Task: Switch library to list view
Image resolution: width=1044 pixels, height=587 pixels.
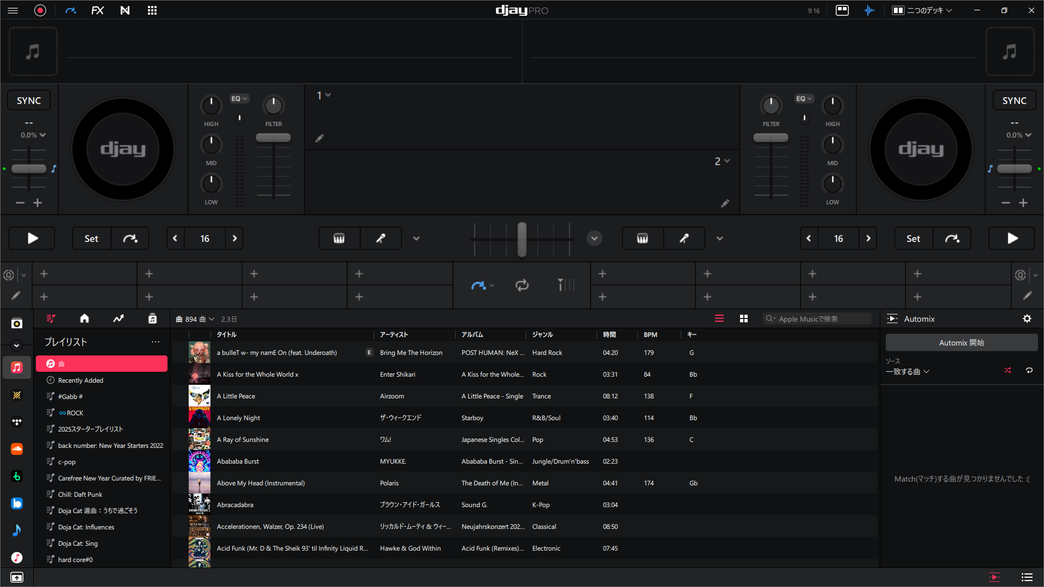Action: click(719, 319)
